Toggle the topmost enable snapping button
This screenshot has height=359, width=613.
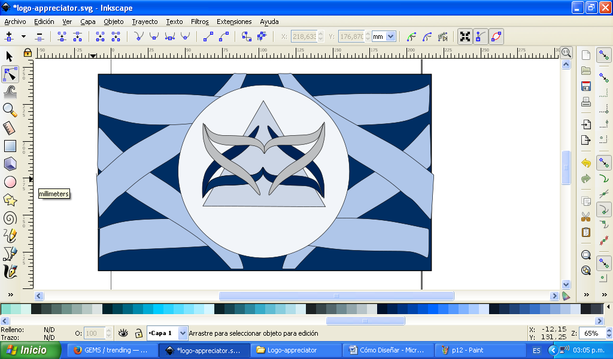click(604, 55)
